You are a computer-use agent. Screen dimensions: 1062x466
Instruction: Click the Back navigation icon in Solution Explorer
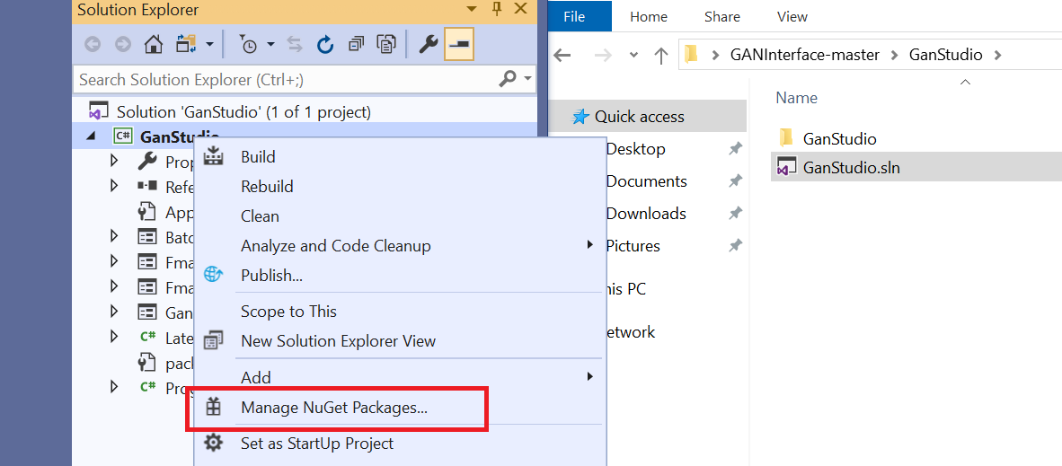point(93,45)
